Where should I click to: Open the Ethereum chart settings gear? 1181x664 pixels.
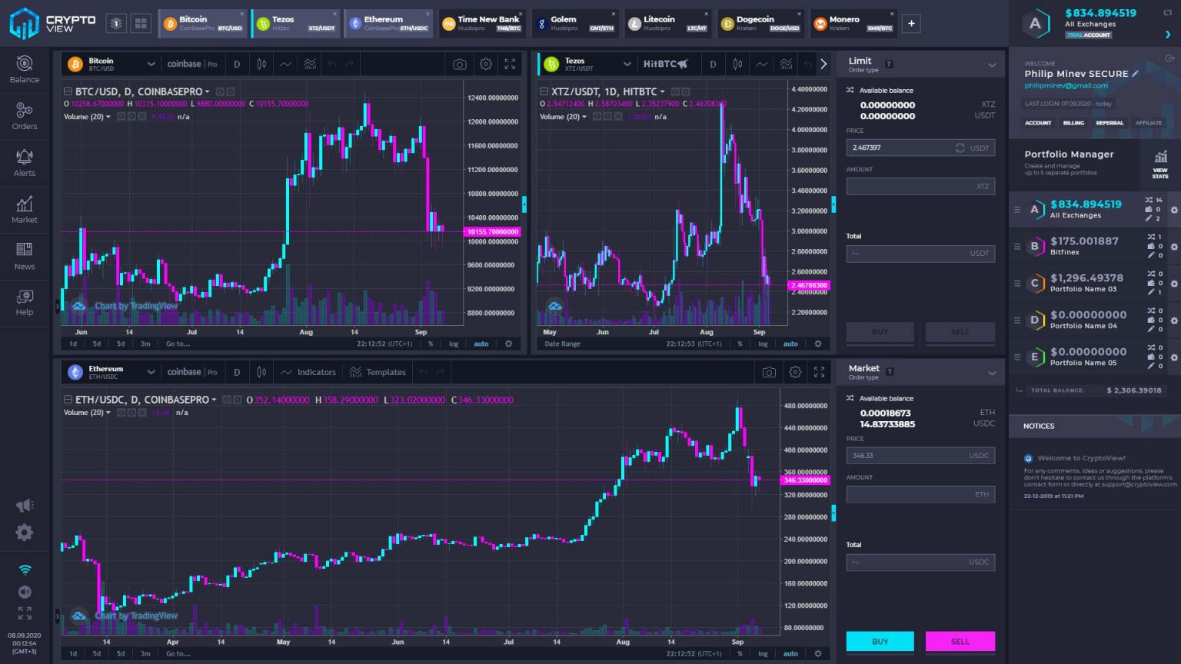coord(795,372)
